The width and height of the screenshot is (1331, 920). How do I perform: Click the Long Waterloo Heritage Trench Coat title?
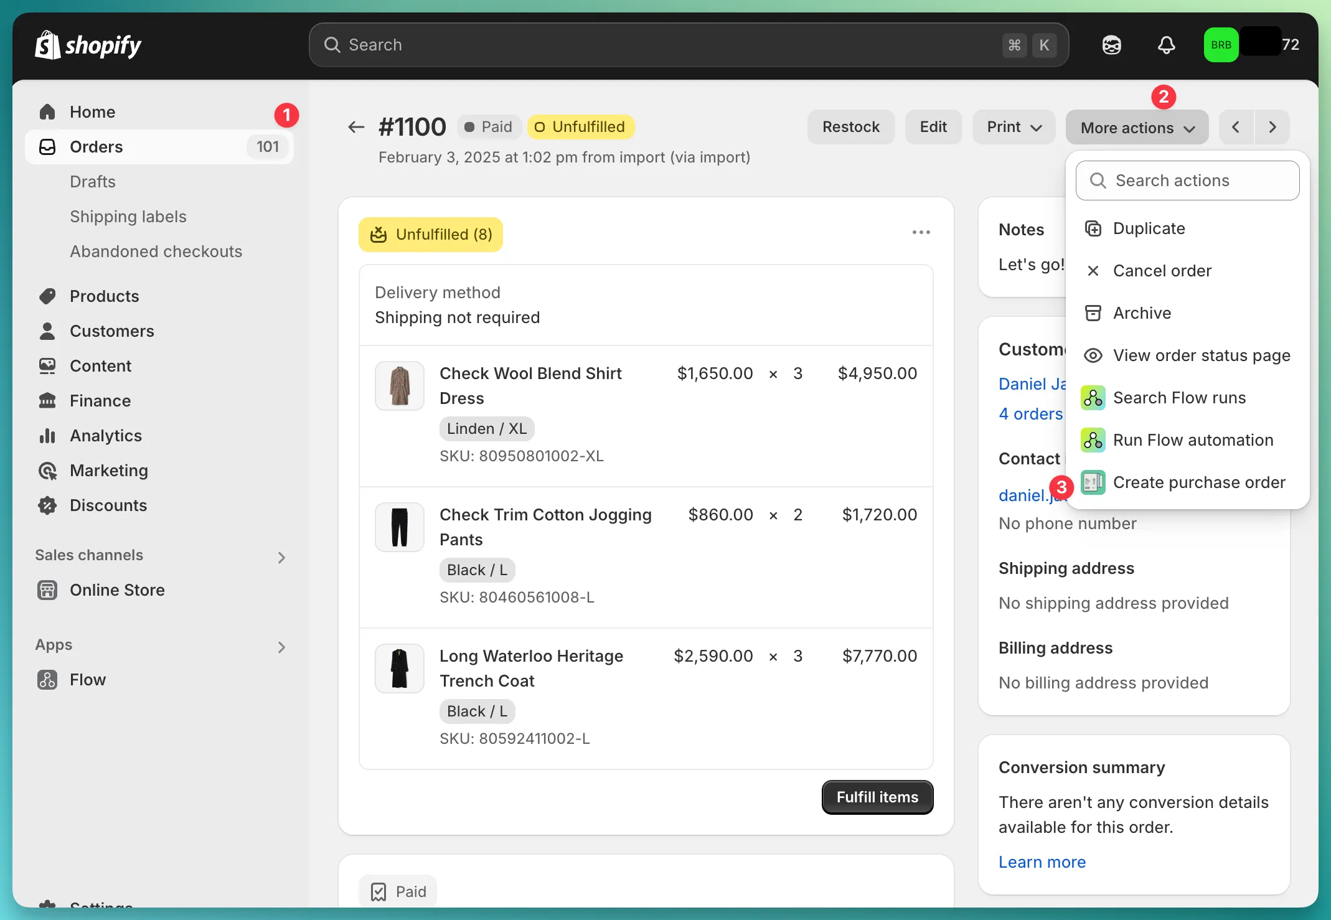pyautogui.click(x=531, y=669)
